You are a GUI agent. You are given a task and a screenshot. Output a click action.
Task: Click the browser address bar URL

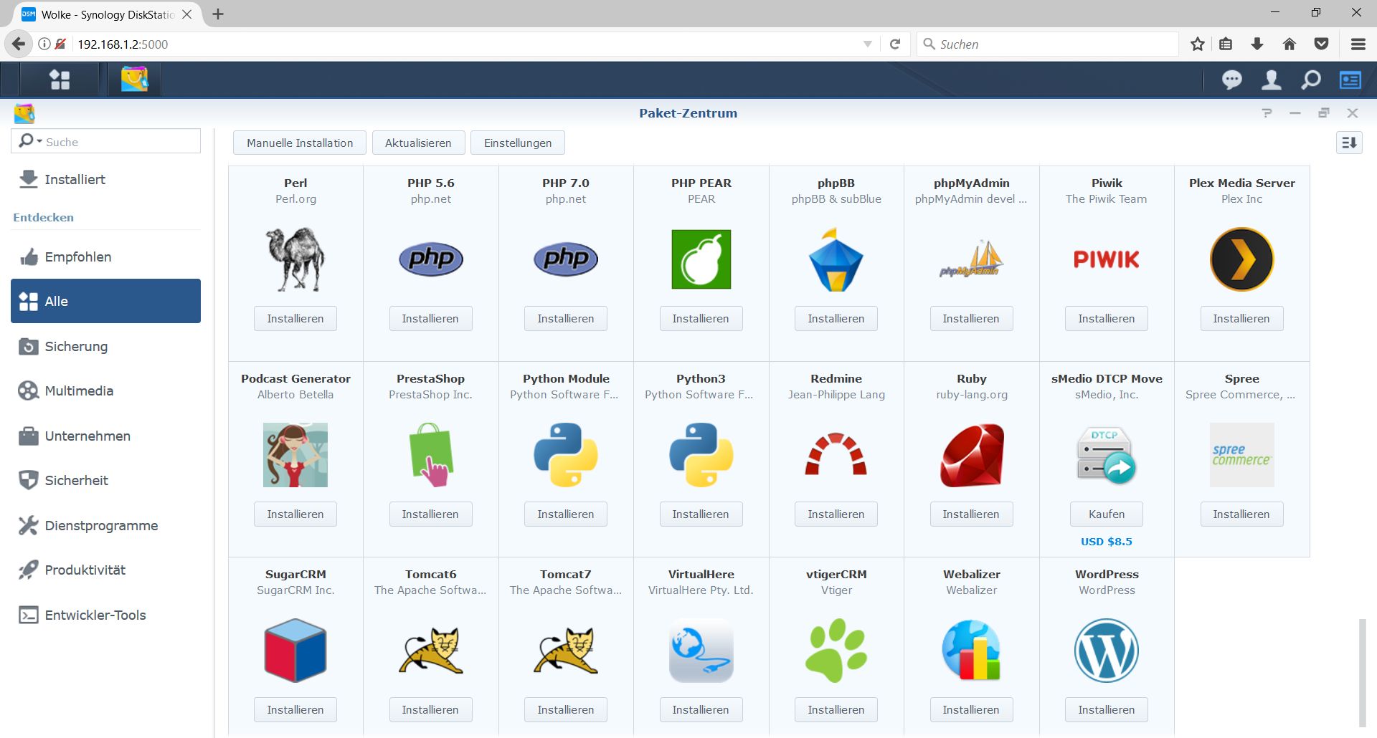tap(123, 44)
